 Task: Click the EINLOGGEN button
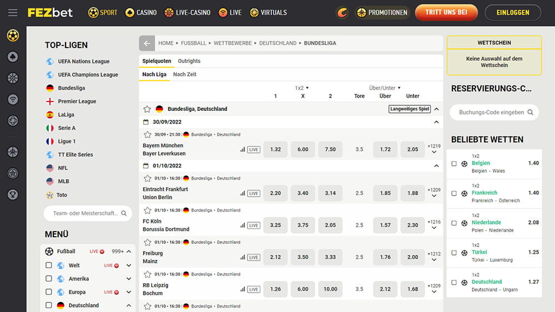tap(513, 12)
